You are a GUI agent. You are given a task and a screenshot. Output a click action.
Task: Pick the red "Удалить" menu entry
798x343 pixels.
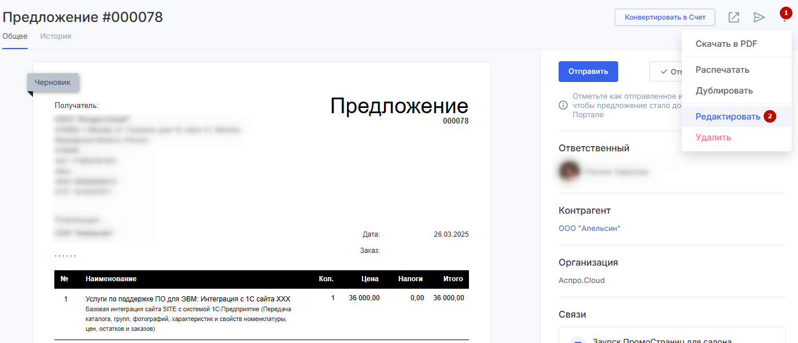pyautogui.click(x=713, y=137)
